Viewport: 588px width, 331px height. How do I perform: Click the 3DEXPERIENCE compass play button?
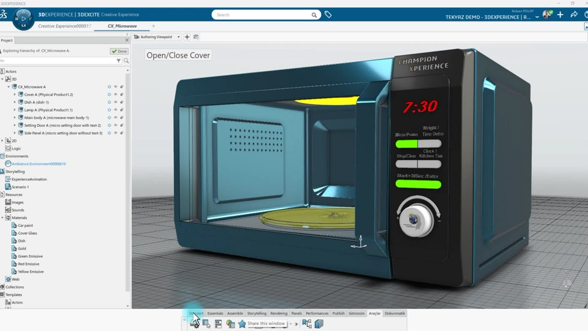(24, 18)
